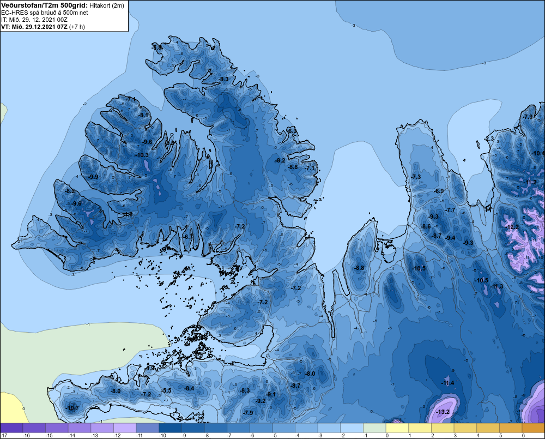Viewport: 545px width, 439px height.
Task: Click the -9.2 temperature label
Action: click(x=261, y=401)
